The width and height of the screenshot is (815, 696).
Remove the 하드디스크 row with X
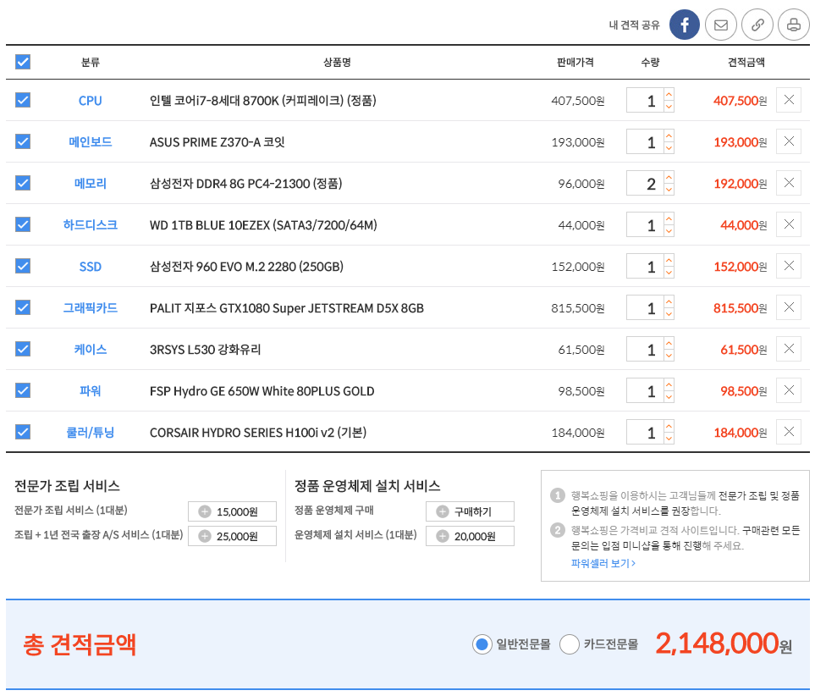[x=789, y=224]
